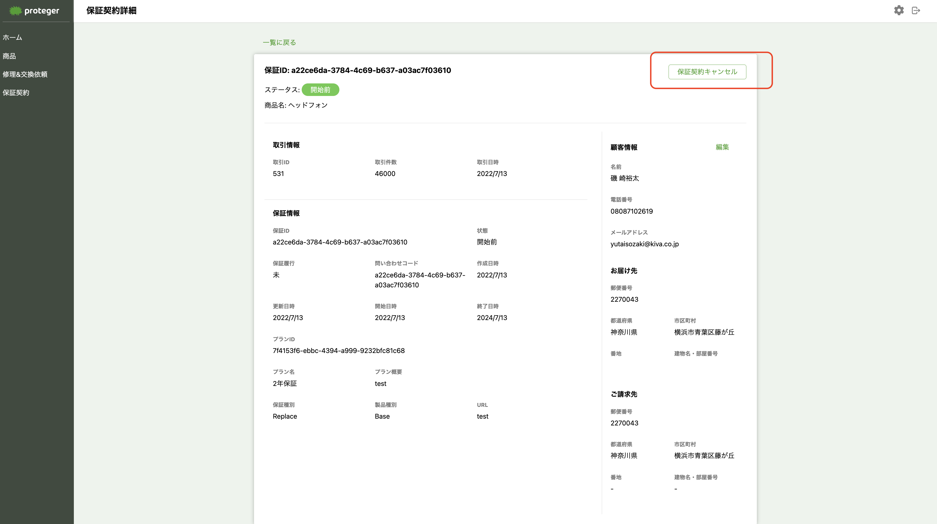This screenshot has height=524, width=937.
Task: Click the 終了日時 value 2024/7/13
Action: (492, 318)
